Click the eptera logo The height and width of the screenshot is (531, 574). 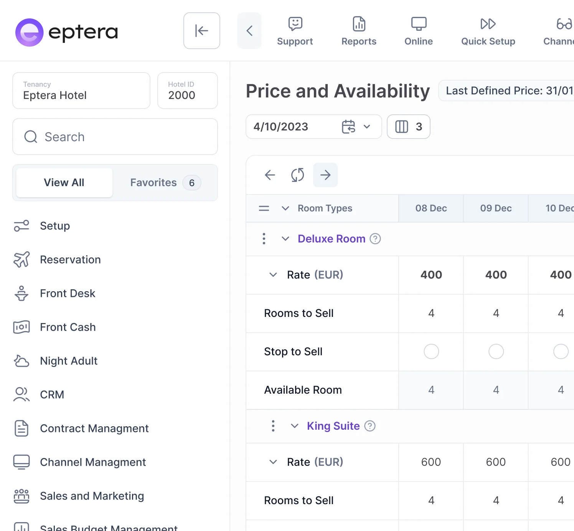click(66, 32)
